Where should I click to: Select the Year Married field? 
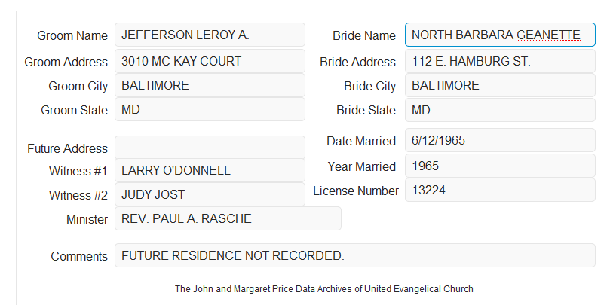[x=500, y=166]
